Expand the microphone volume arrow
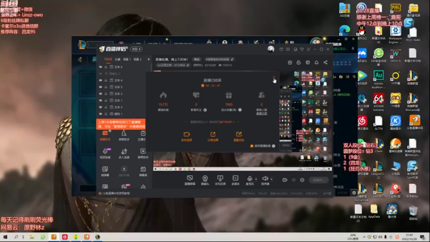 coord(256,179)
